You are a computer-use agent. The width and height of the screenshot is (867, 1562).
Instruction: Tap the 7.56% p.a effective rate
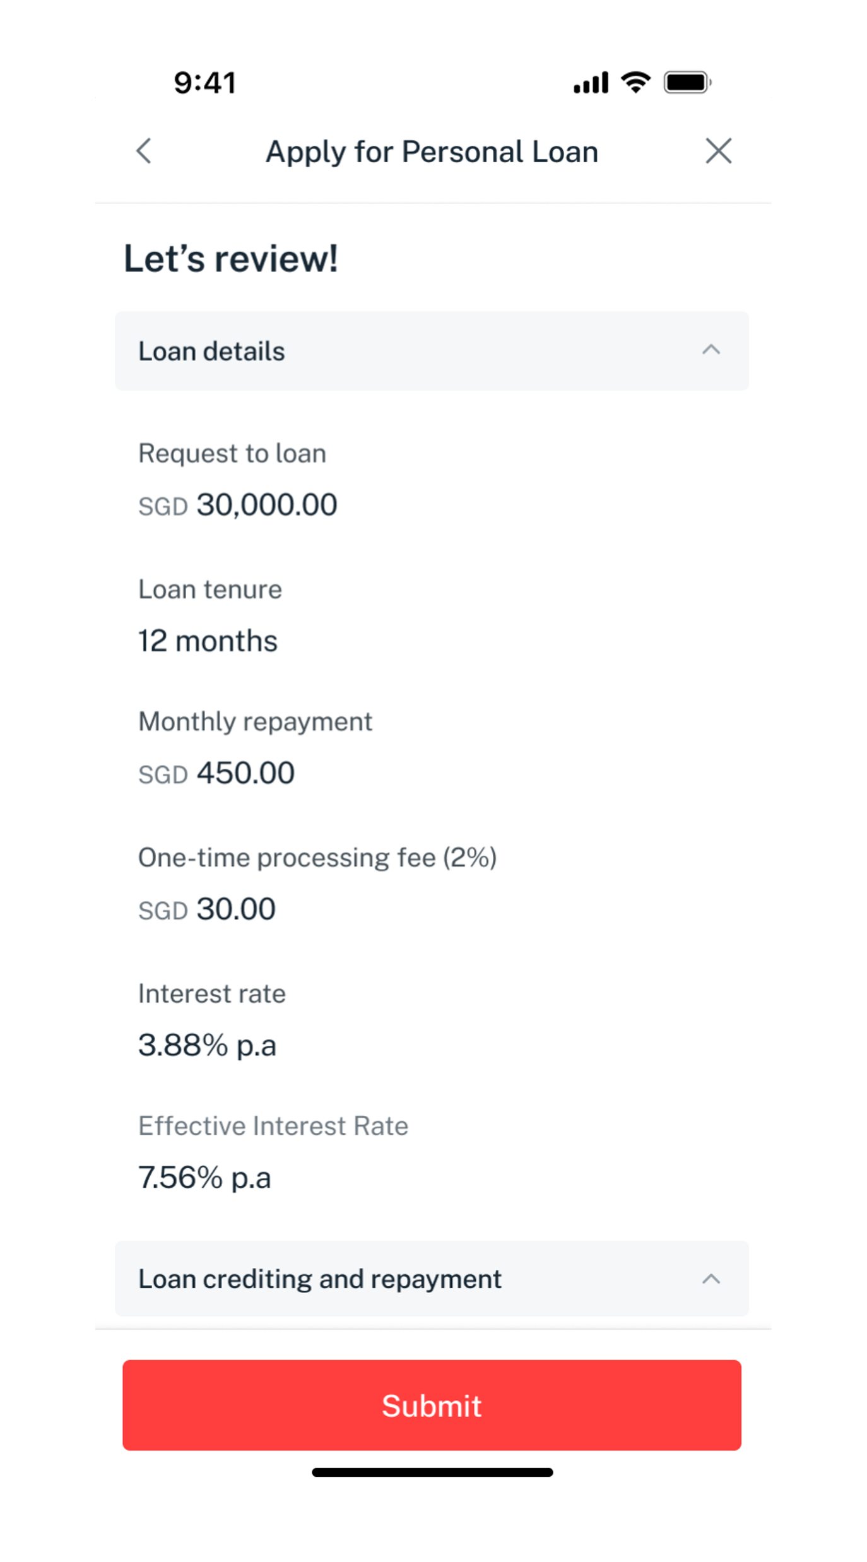click(x=204, y=1178)
